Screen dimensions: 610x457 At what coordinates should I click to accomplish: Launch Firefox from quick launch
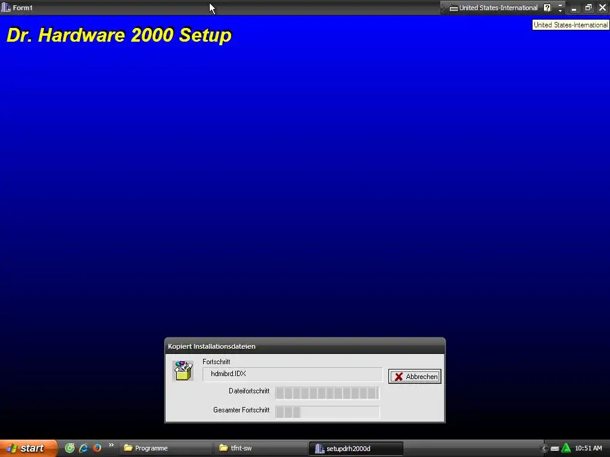pyautogui.click(x=97, y=447)
